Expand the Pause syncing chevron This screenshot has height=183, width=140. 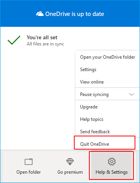131,94
